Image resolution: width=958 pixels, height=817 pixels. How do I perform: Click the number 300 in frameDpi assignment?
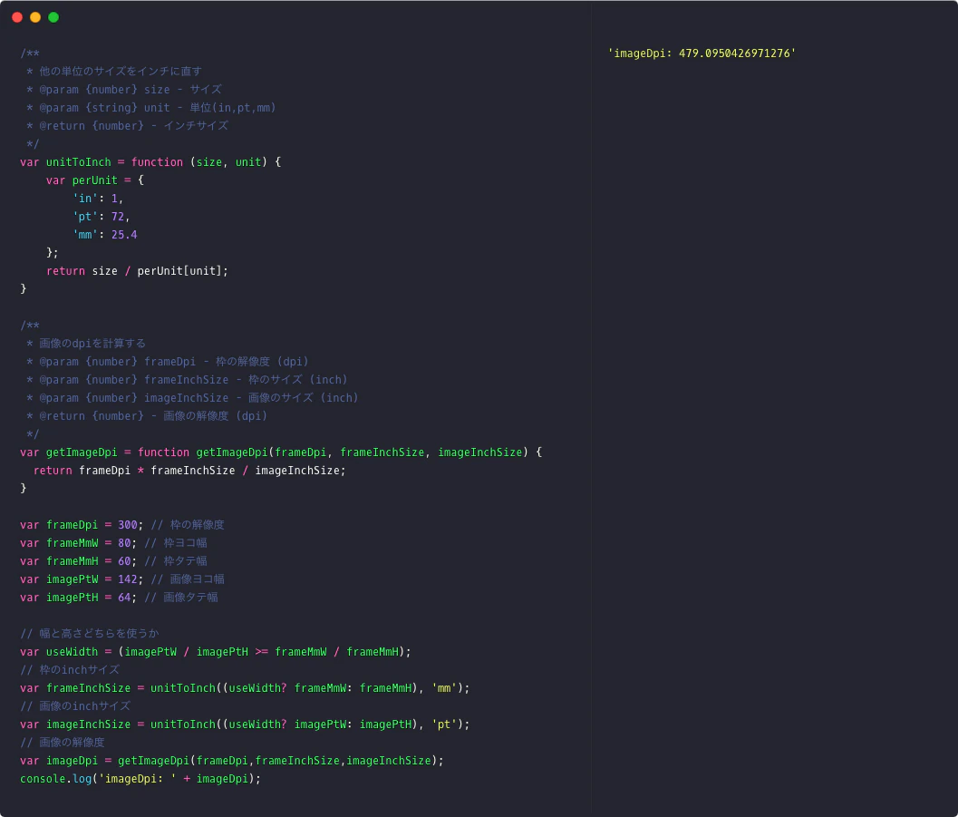tap(128, 525)
